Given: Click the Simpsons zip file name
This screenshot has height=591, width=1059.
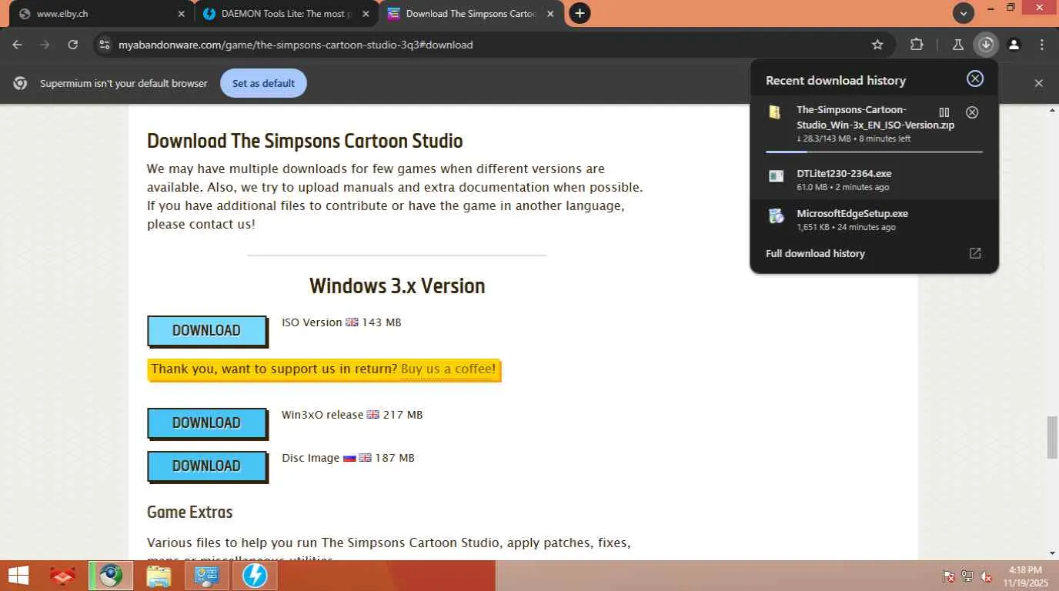Looking at the screenshot, I should tap(876, 117).
